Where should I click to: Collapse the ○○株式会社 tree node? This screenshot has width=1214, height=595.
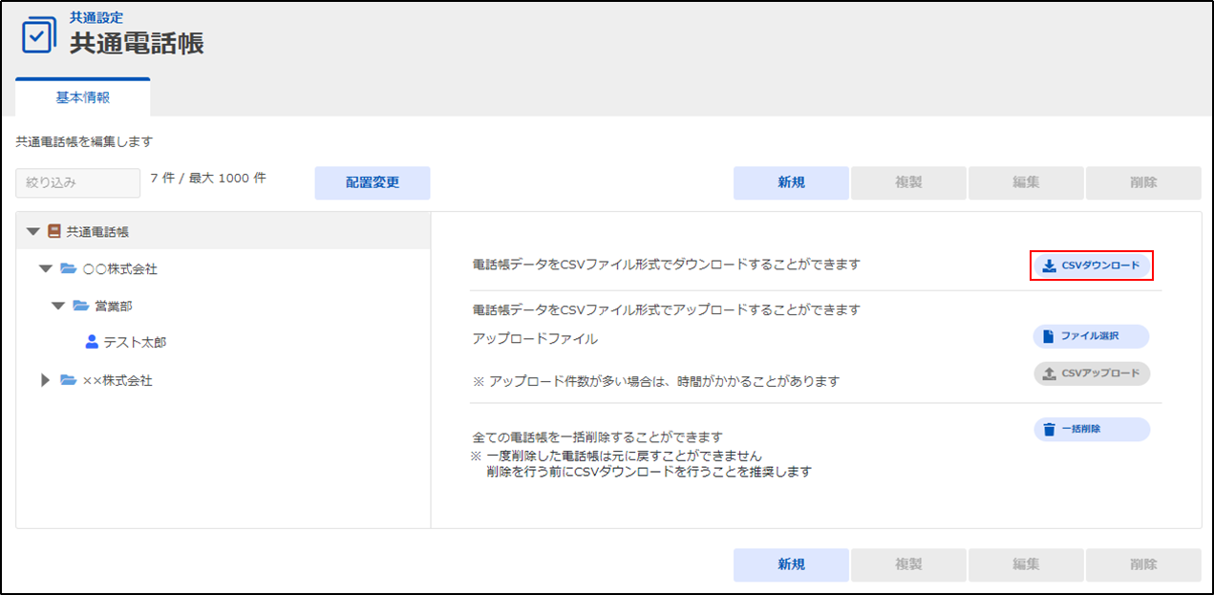[45, 269]
